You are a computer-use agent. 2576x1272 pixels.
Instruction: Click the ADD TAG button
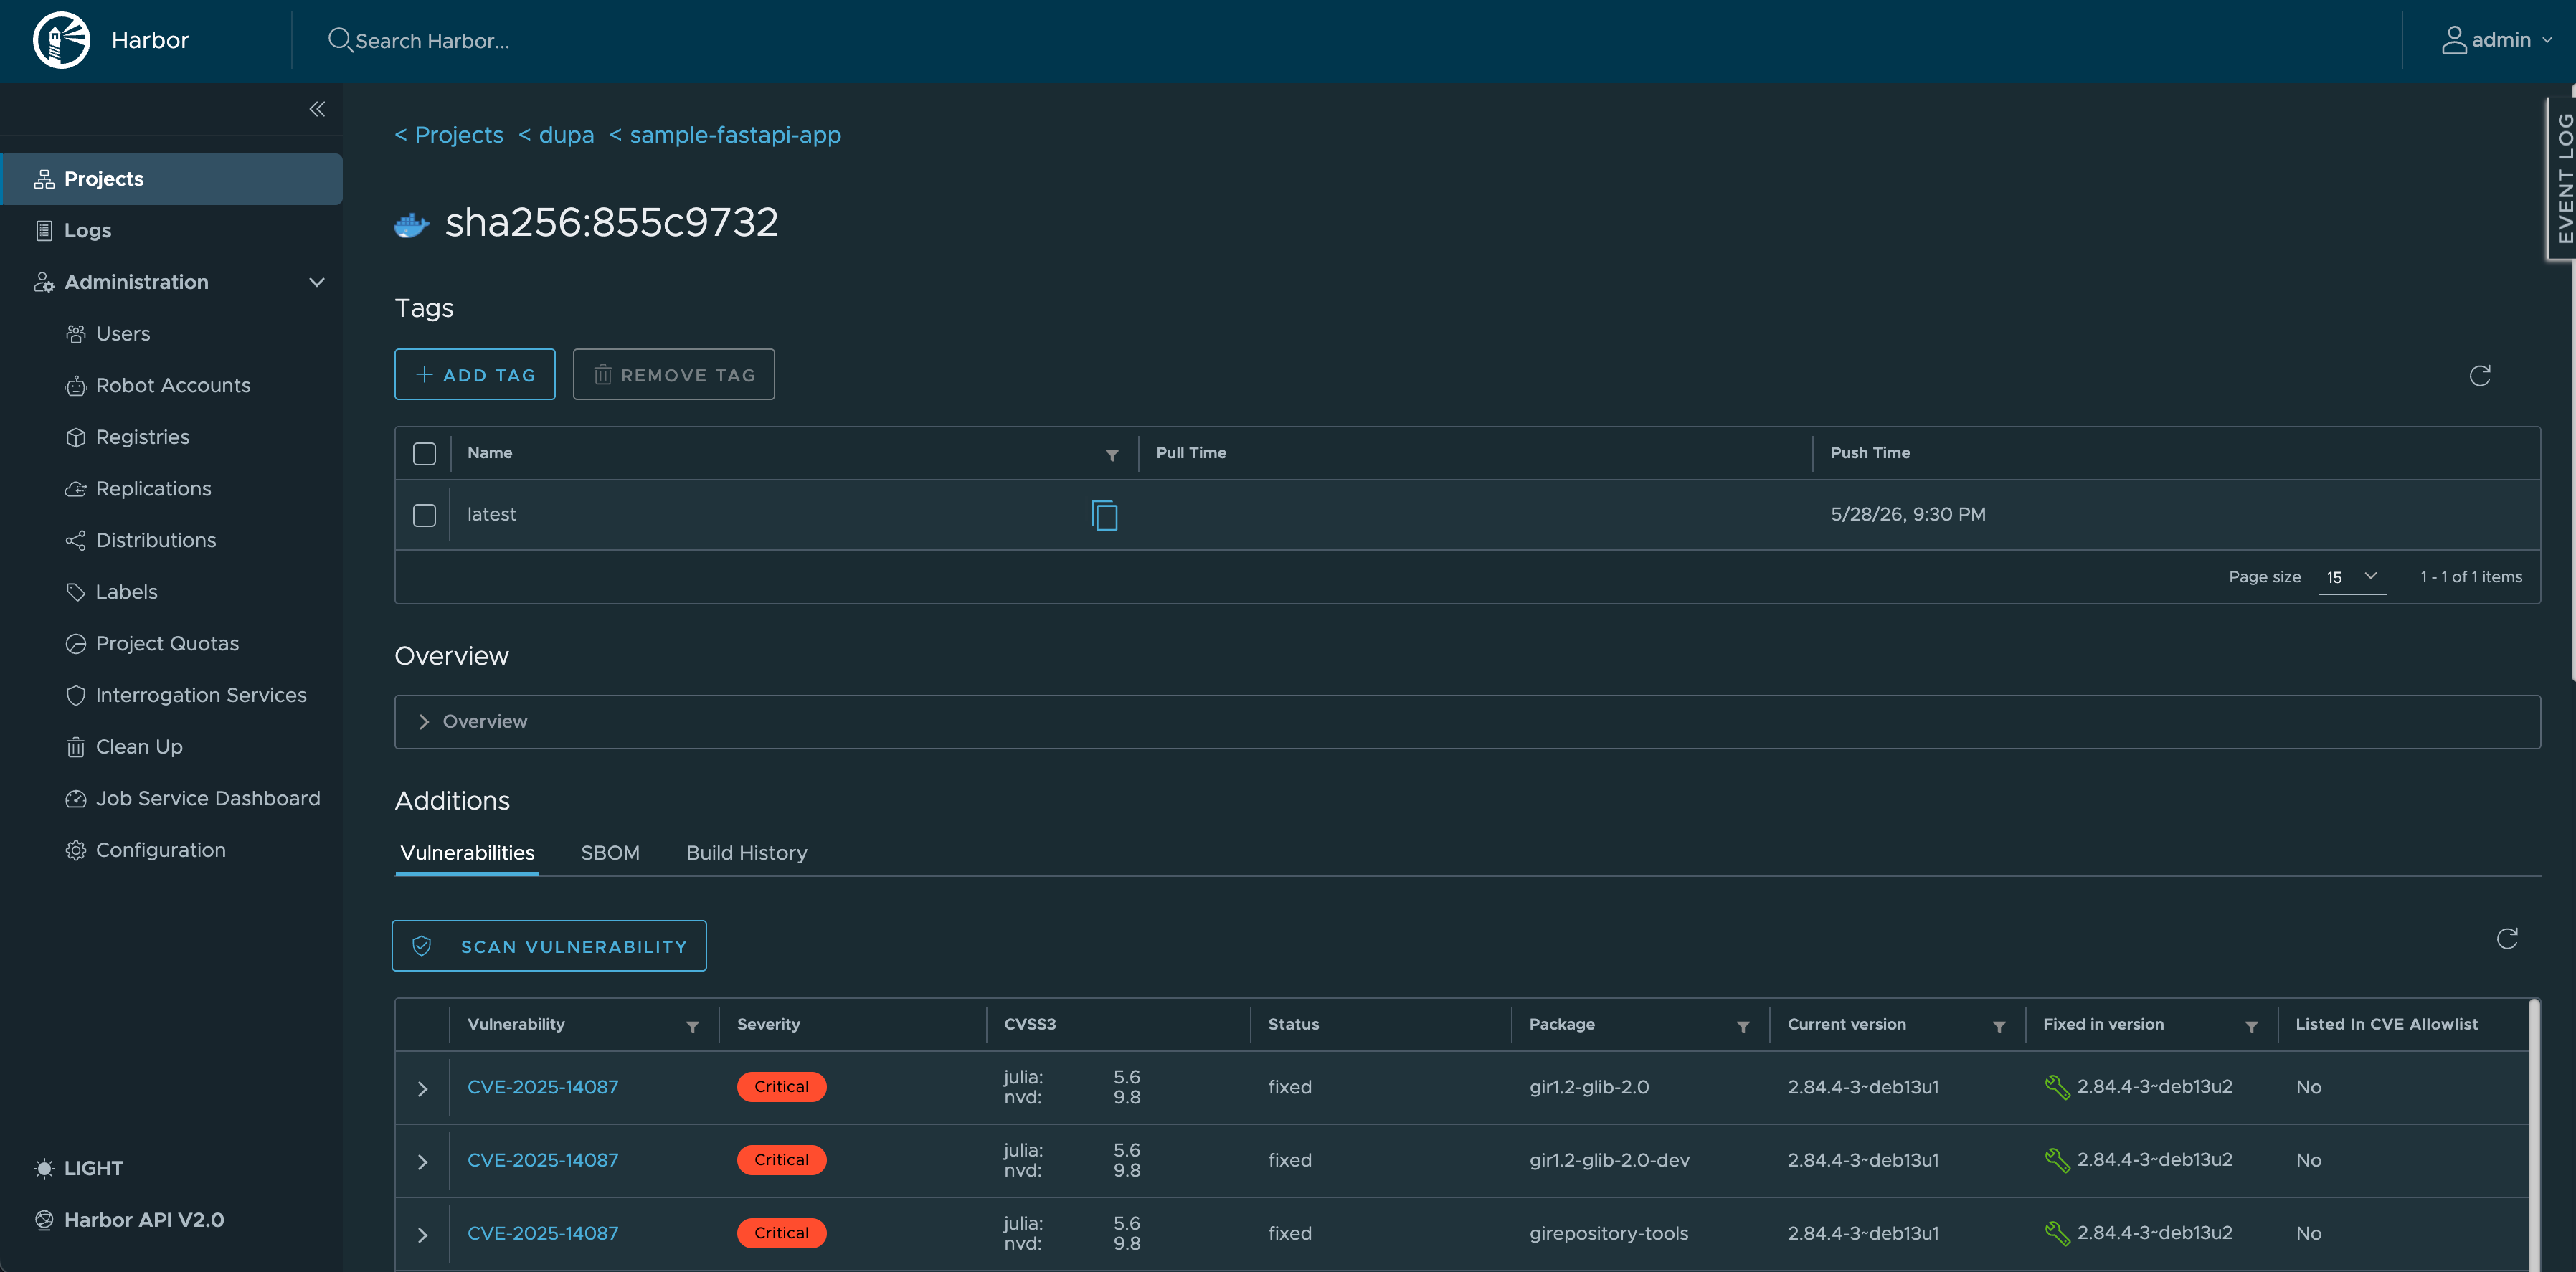[475, 375]
